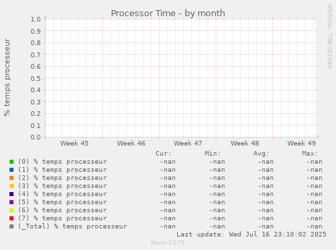Click the gray swatch for _Total
The image size is (336, 250).
[x=11, y=226]
